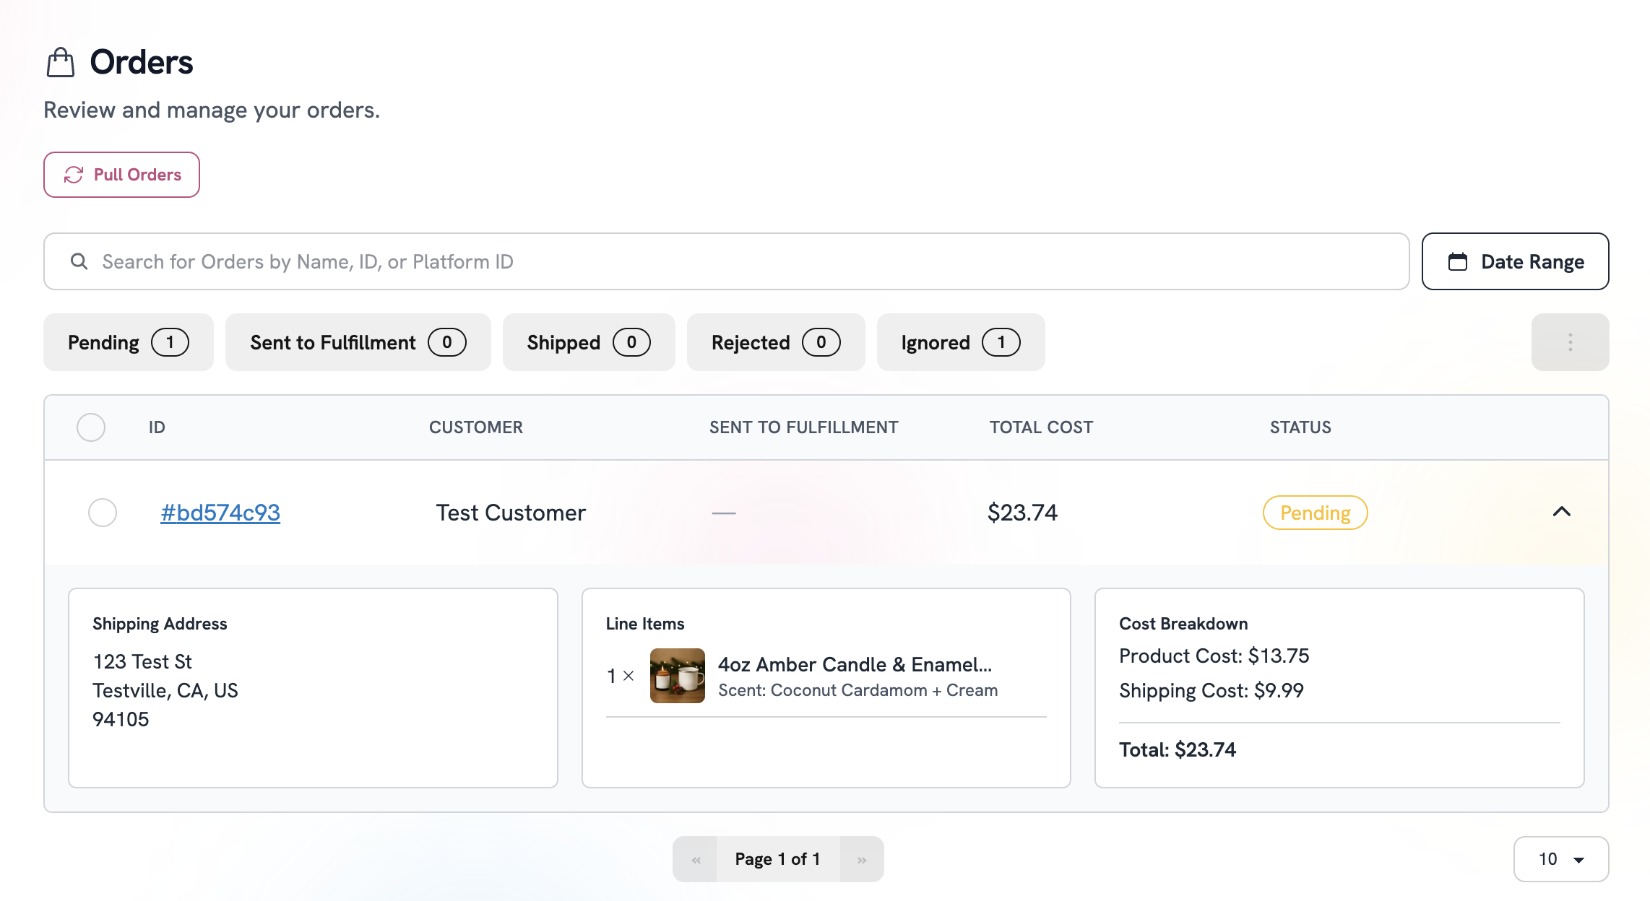Collapse the expanded order row chevron
Screen dimensions: 1650x901
[x=1561, y=512]
